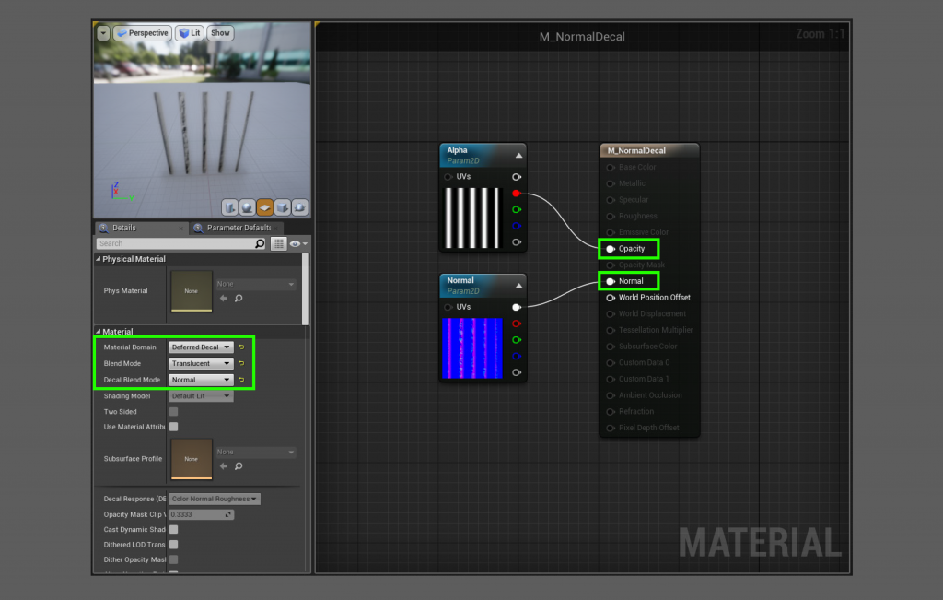Close the Details tab
This screenshot has height=600, width=943.
tap(181, 229)
